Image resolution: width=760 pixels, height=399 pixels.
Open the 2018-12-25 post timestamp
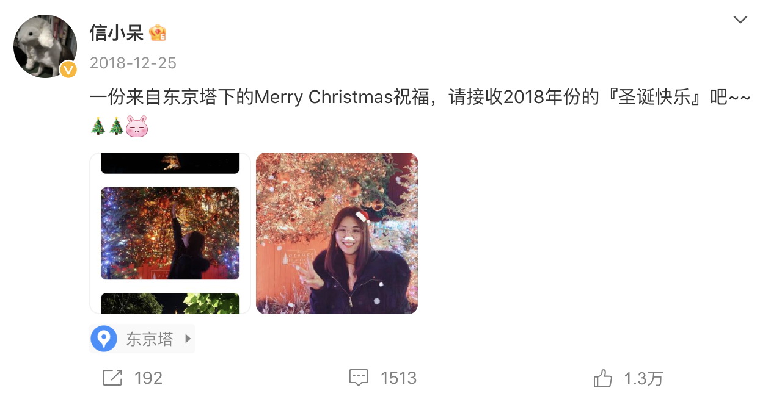[x=133, y=63]
